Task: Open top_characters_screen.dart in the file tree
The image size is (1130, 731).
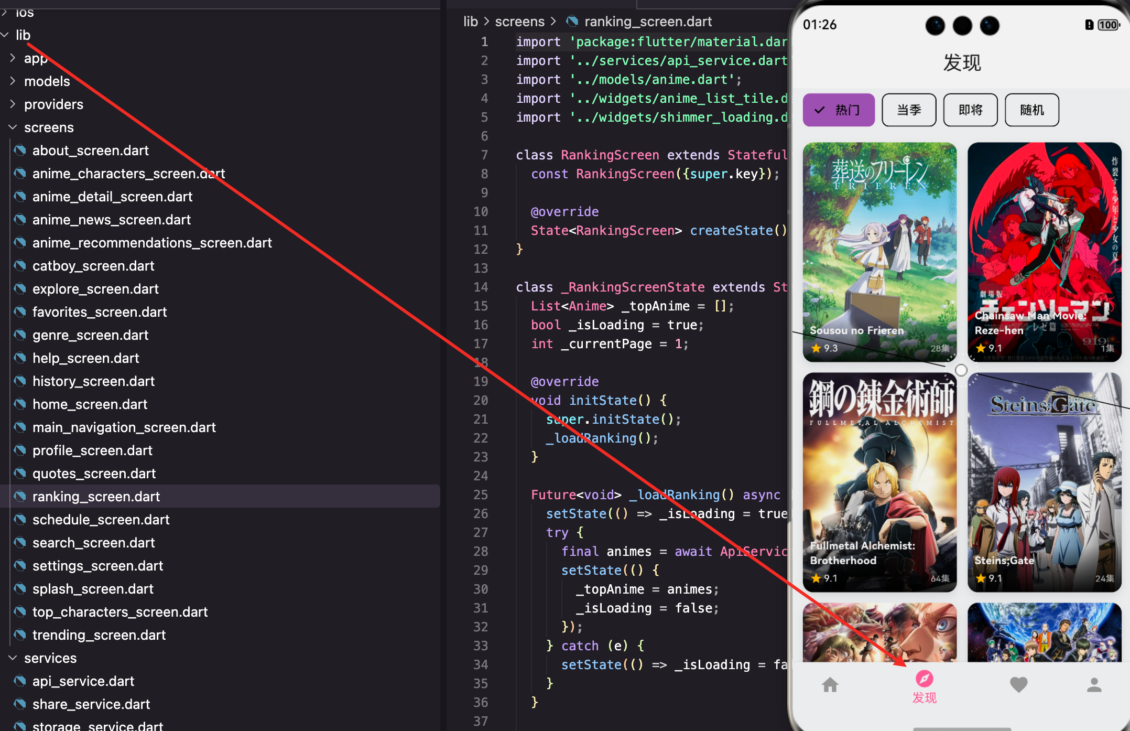Action: coord(120,612)
